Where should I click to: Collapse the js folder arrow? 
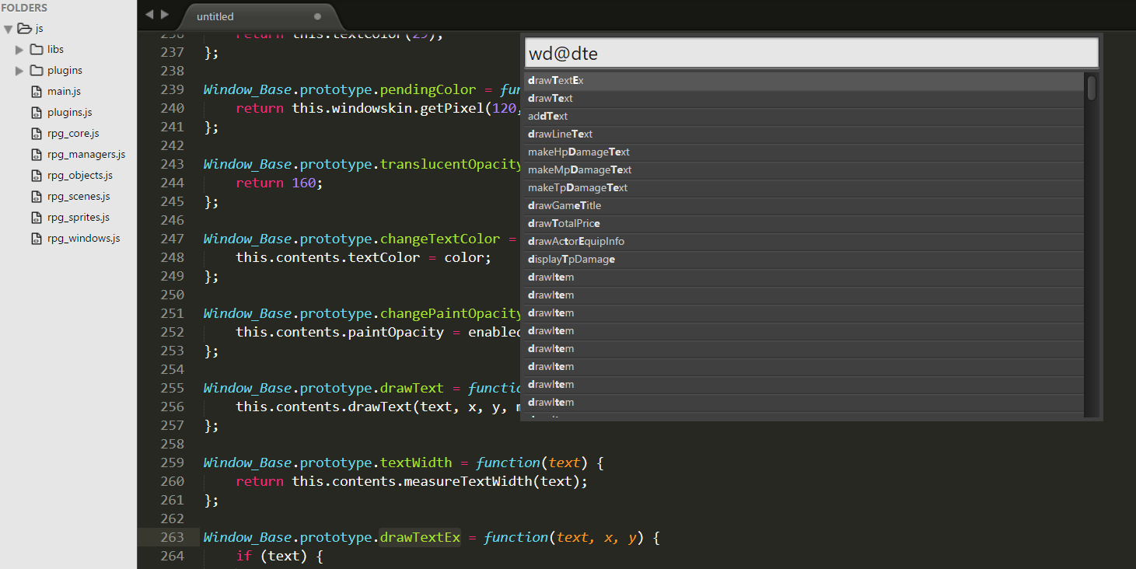(x=8, y=29)
